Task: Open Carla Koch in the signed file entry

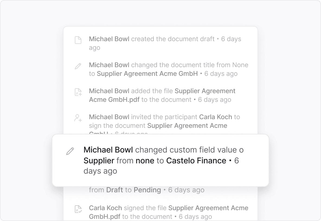Action: click(105, 208)
